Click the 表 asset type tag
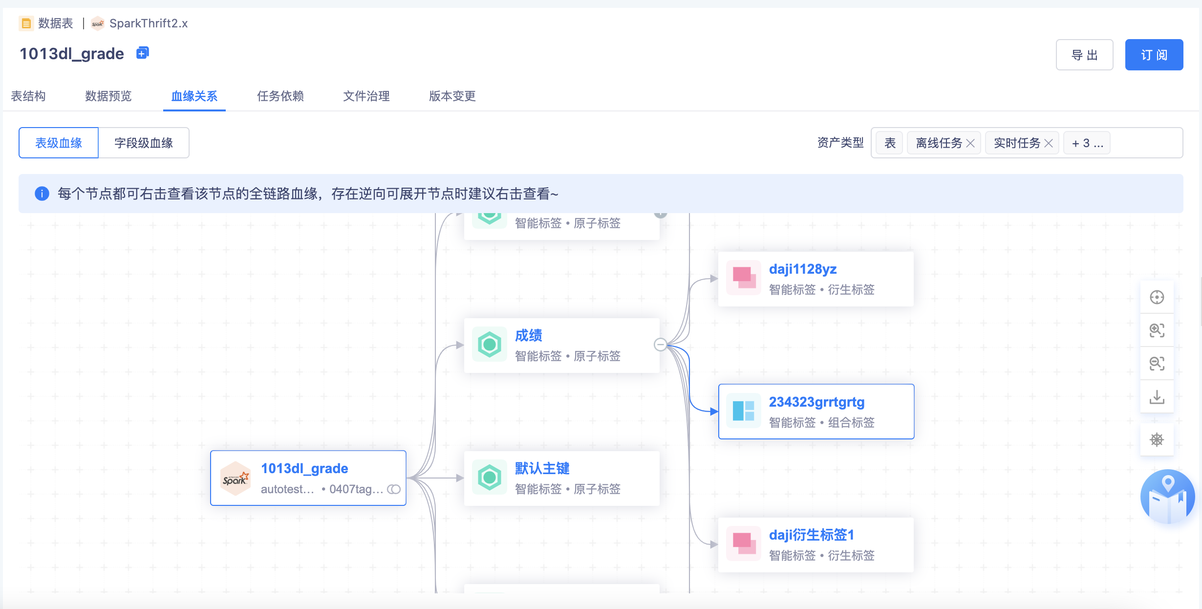This screenshot has width=1202, height=609. pyautogui.click(x=890, y=143)
